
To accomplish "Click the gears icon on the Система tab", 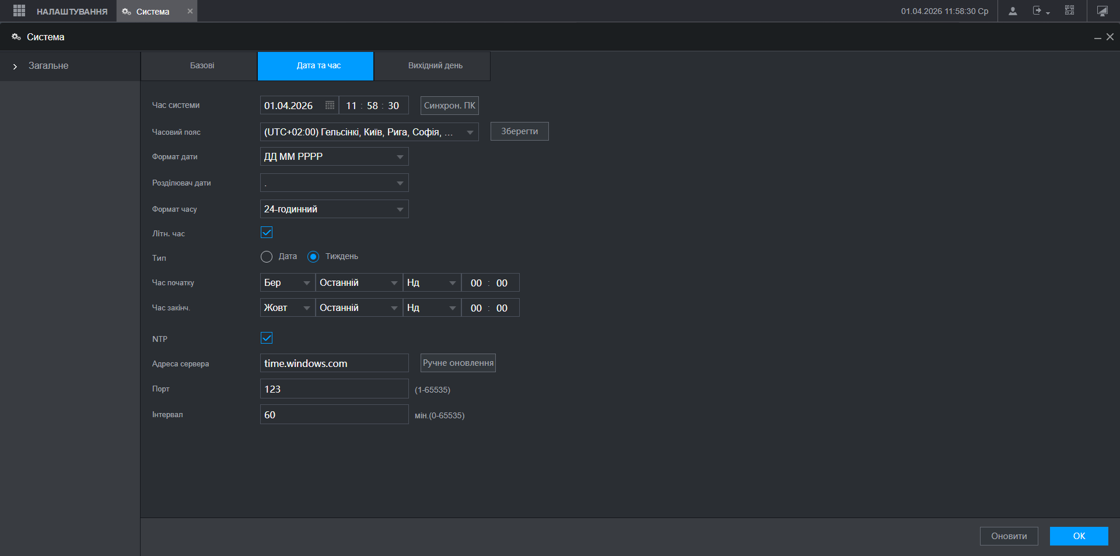I will point(126,12).
